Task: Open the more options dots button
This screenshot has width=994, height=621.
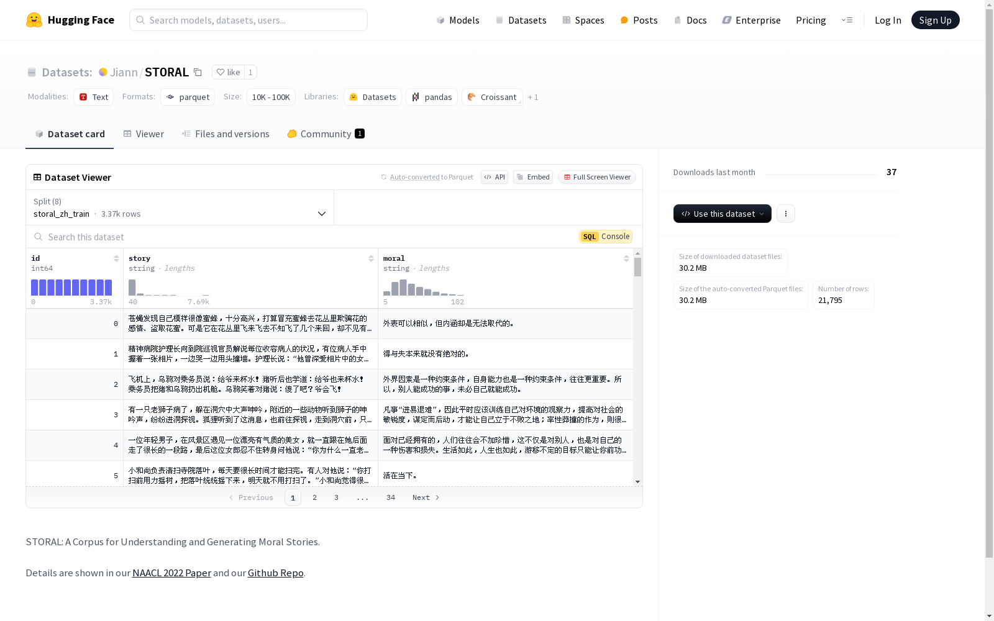Action: pos(786,214)
